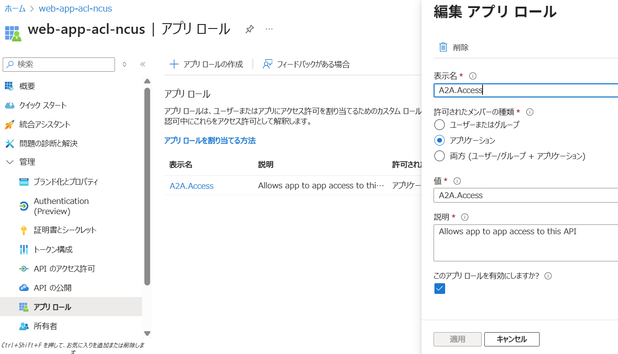Select the 両方 (ユーザー/グループ + アプリケーション) radio button
Screen dimensions: 618x354
(x=439, y=156)
